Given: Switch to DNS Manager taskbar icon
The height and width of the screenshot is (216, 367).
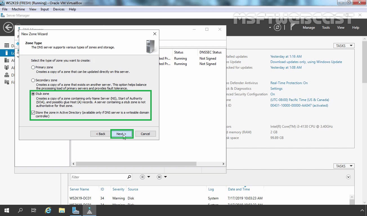Looking at the screenshot, I should tap(89, 210).
